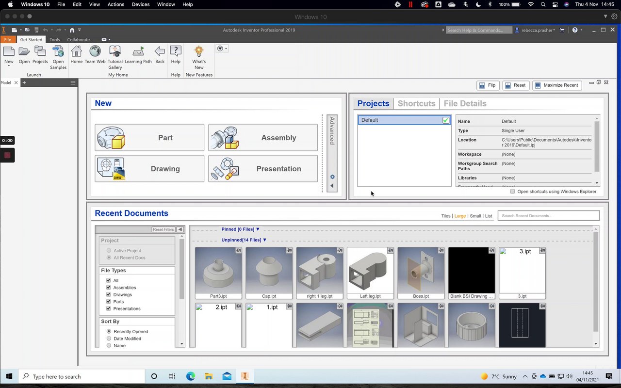Select Date Modified sort option
The height and width of the screenshot is (388, 621).
[109, 339]
